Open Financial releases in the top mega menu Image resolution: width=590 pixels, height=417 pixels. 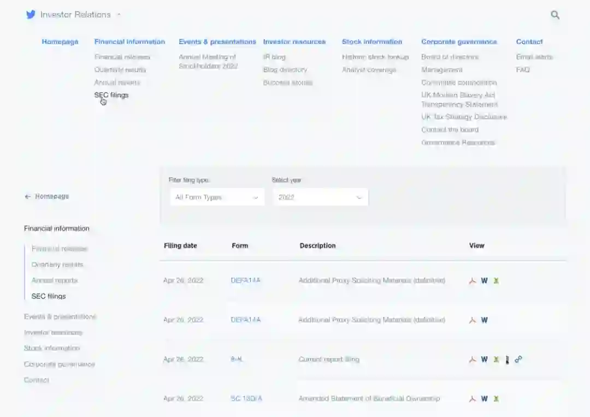(122, 57)
